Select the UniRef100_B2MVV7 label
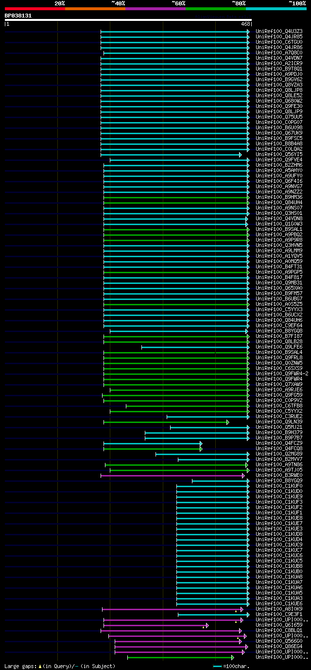Viewport: 311px width, 670px height. coord(279,459)
